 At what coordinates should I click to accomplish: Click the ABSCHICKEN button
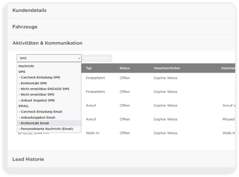coord(97,58)
